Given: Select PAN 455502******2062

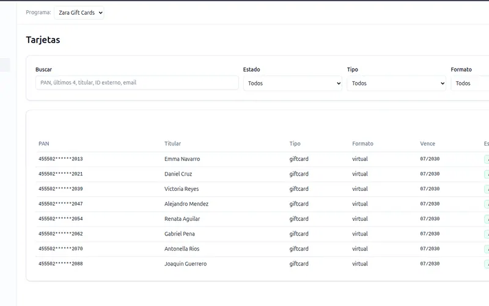Looking at the screenshot, I should coord(61,234).
